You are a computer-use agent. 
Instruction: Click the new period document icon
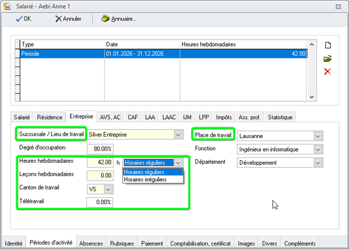[327, 45]
